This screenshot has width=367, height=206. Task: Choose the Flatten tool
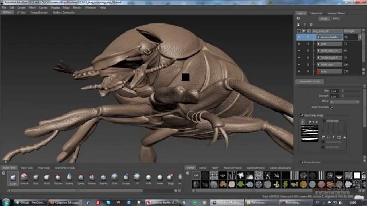tap(58, 177)
